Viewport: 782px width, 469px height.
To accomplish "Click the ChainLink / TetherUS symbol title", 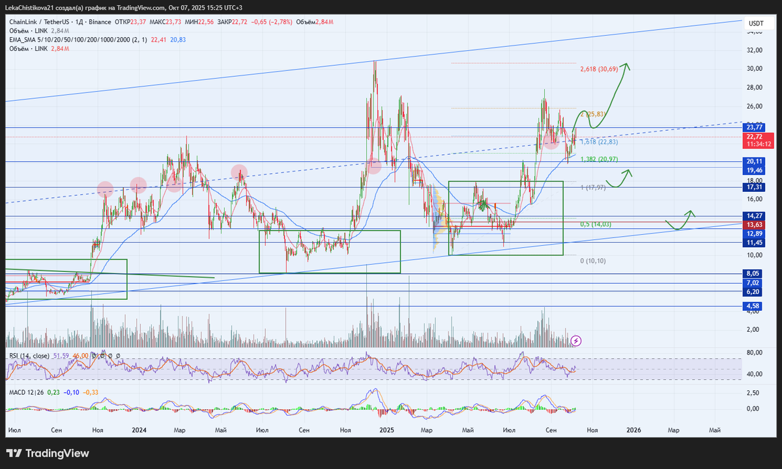I will pos(39,22).
